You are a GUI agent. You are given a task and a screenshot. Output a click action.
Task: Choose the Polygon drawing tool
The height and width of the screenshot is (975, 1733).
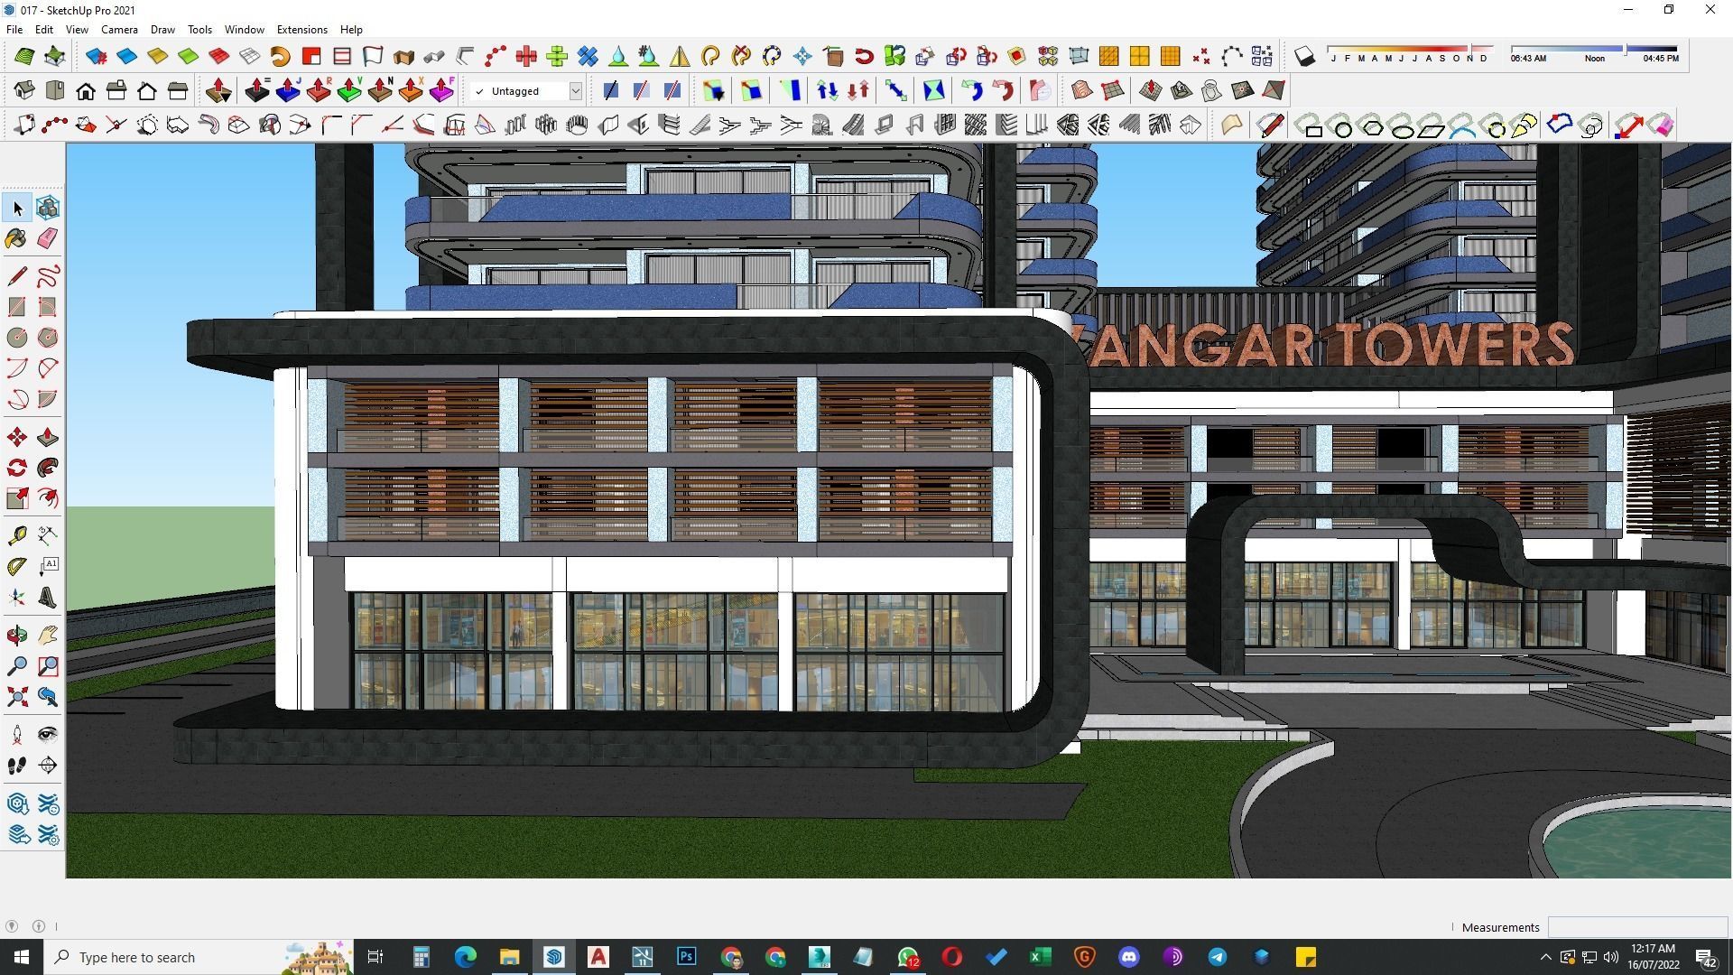pyautogui.click(x=48, y=338)
